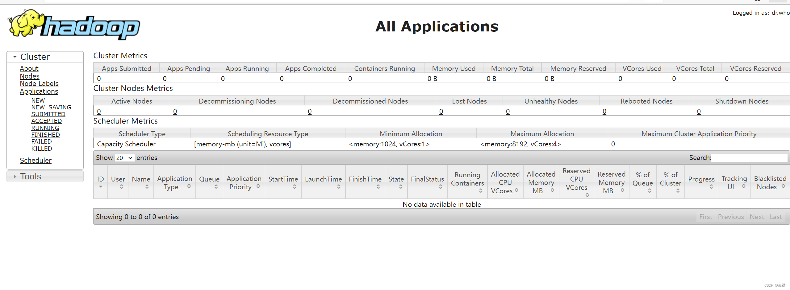Sort by the Queue column

[x=209, y=182]
